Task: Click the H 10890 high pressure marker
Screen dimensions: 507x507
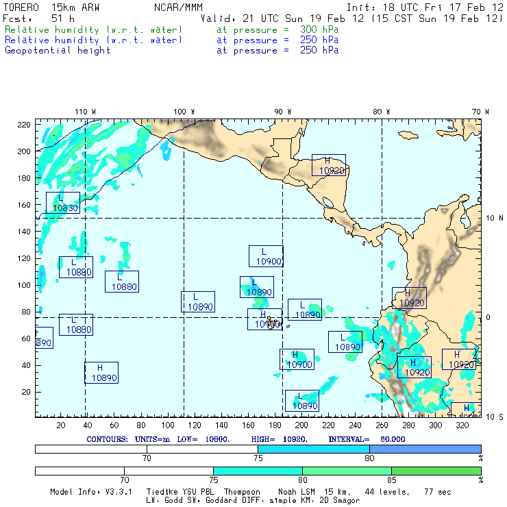Action: click(101, 373)
